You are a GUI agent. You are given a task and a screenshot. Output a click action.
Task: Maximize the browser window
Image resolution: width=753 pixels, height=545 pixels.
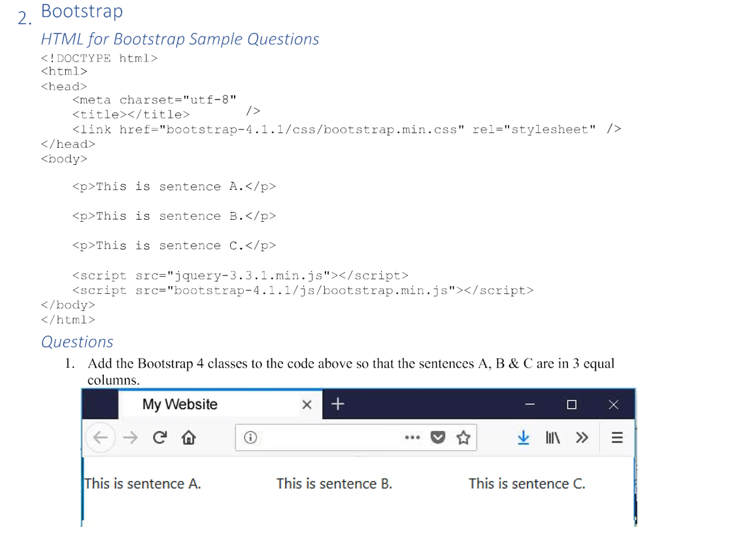coord(571,405)
